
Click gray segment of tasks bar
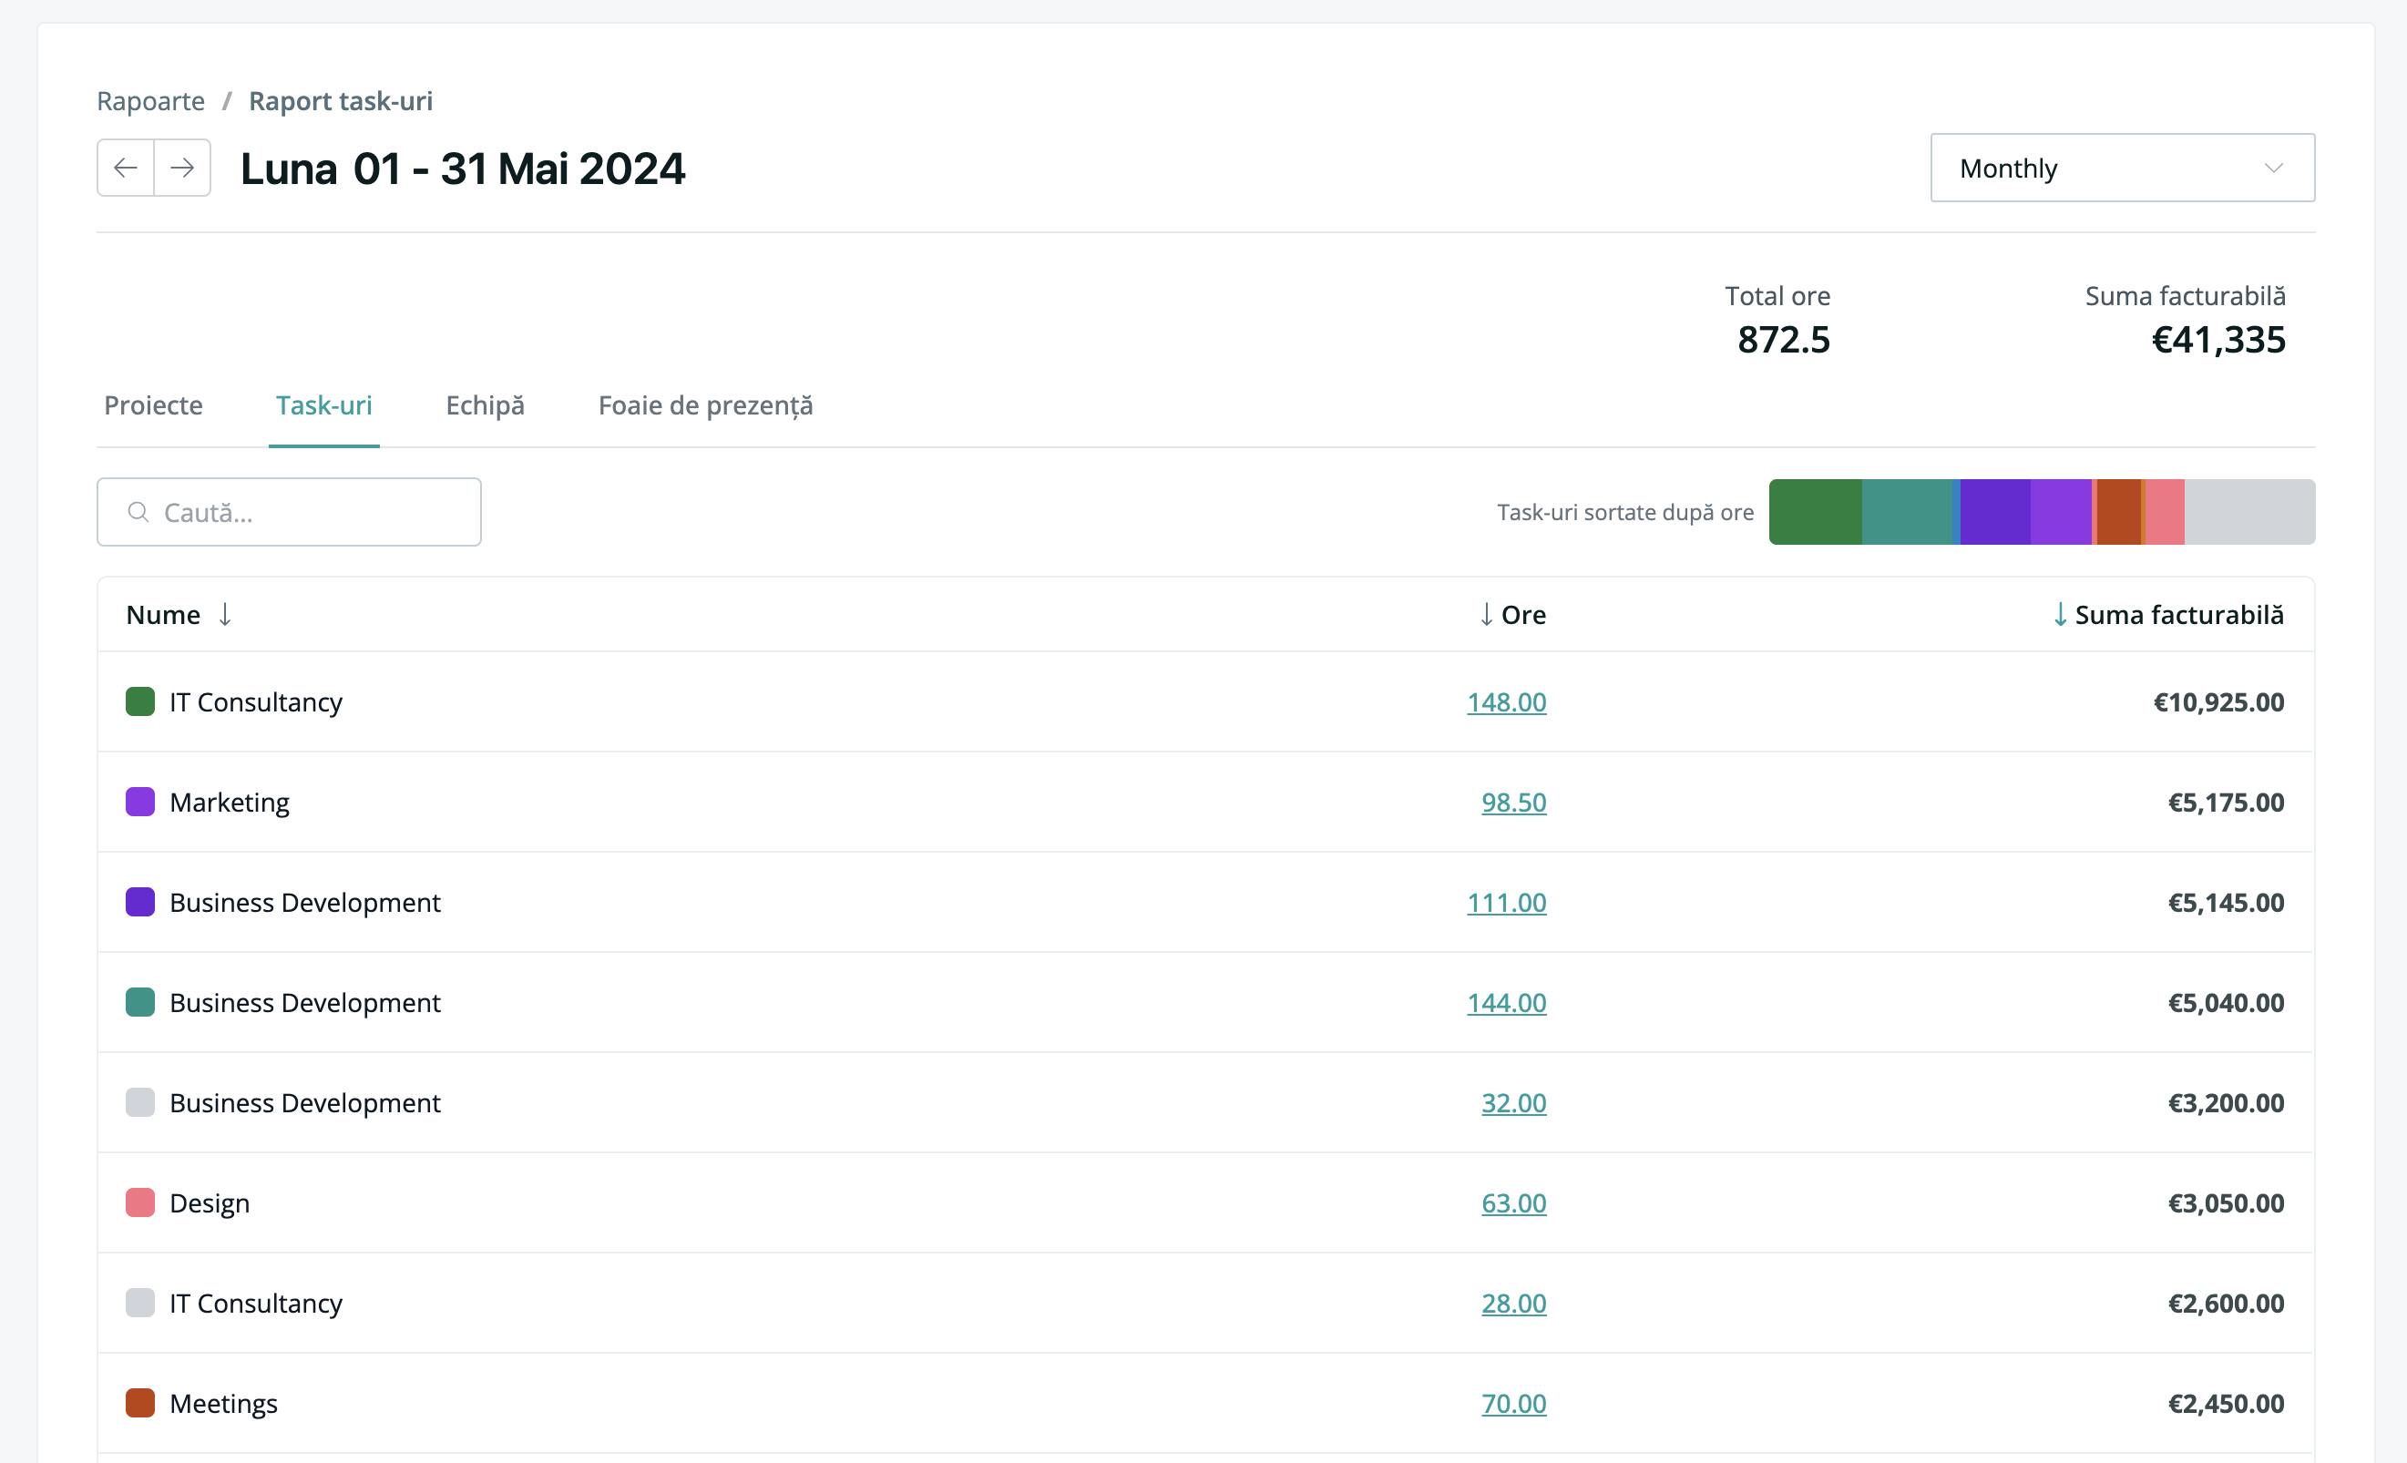[x=2249, y=512]
